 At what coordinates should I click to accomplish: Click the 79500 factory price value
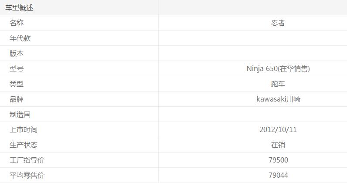278,160
